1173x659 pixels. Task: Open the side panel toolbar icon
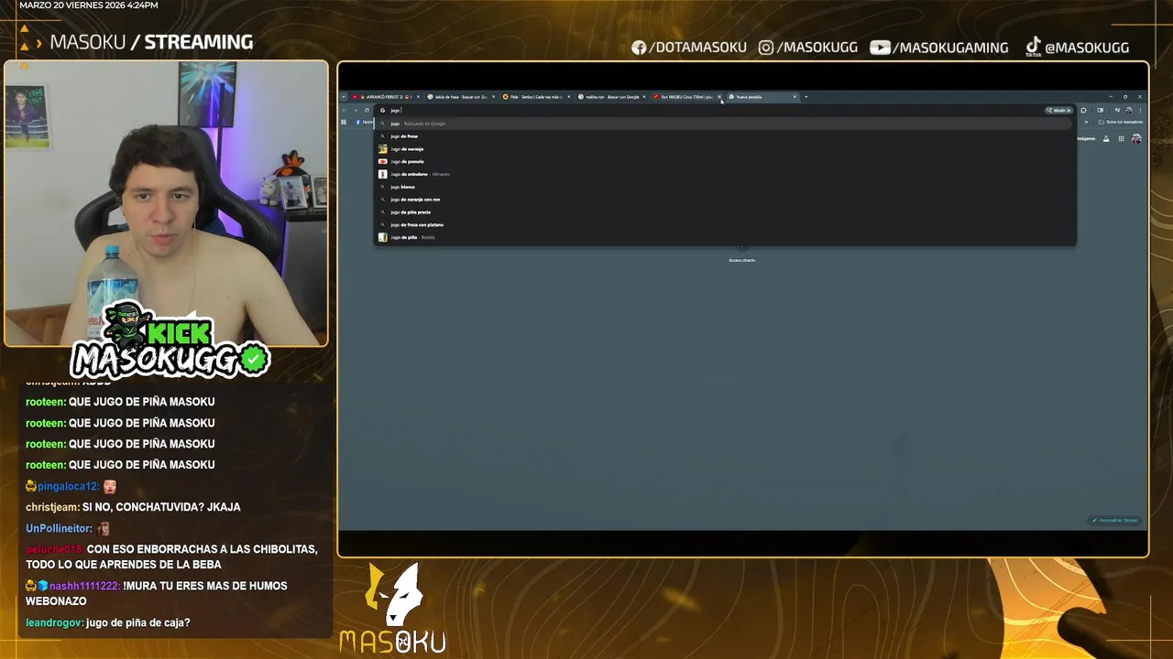coord(1101,110)
